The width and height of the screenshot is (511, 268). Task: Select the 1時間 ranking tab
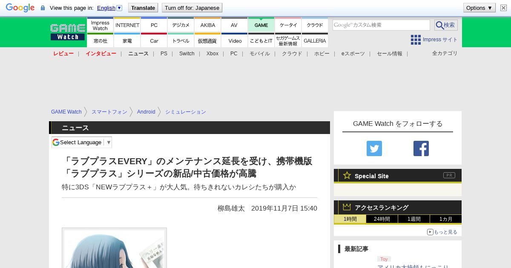pyautogui.click(x=350, y=219)
